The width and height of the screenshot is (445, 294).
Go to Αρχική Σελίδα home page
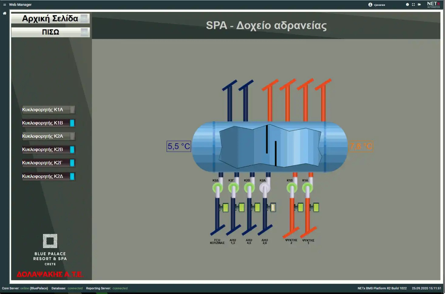click(50, 19)
